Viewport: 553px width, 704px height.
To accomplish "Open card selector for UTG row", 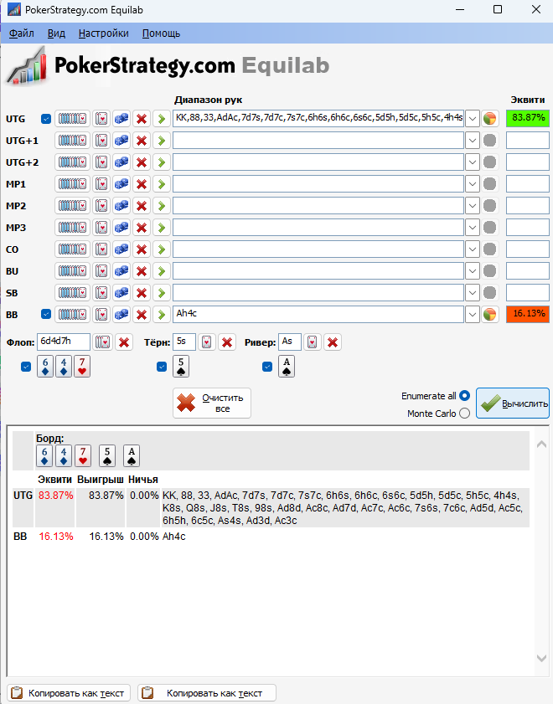I will click(101, 119).
